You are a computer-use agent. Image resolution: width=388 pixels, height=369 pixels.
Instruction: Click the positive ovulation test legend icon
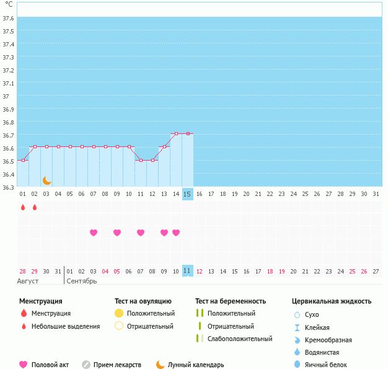click(119, 313)
